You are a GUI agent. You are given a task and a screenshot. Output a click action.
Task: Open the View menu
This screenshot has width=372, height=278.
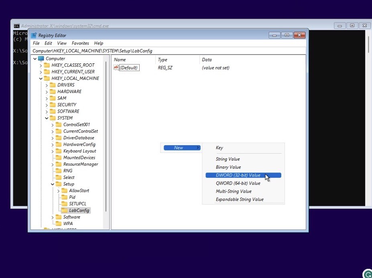pos(62,43)
